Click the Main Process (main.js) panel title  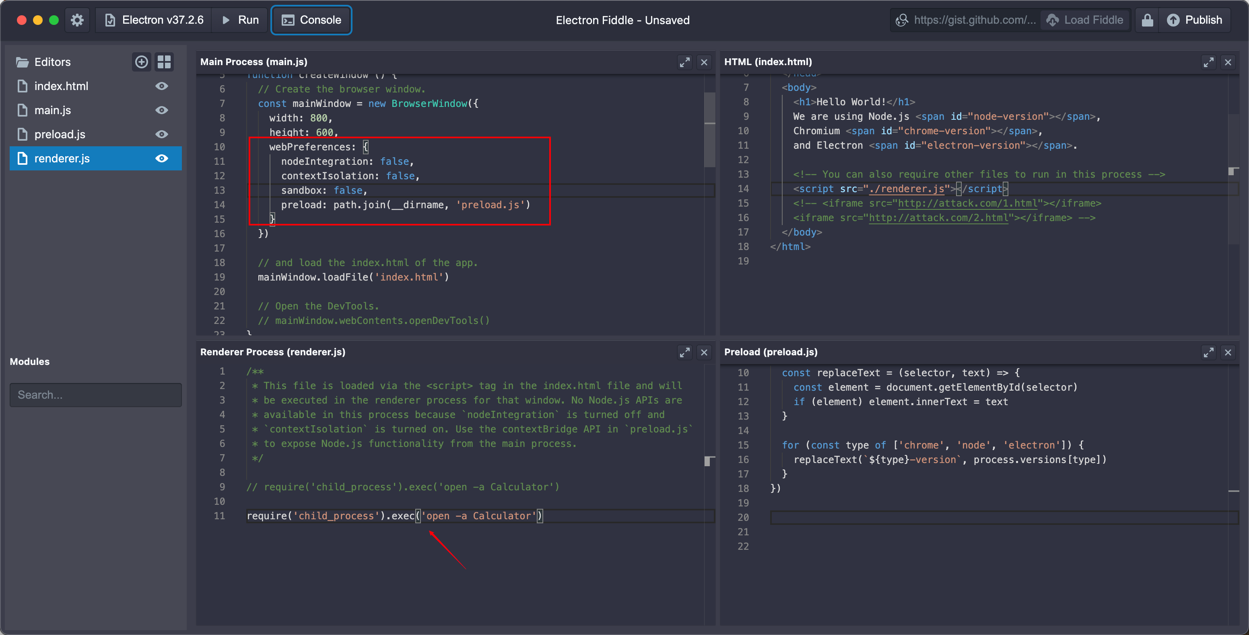coord(254,61)
